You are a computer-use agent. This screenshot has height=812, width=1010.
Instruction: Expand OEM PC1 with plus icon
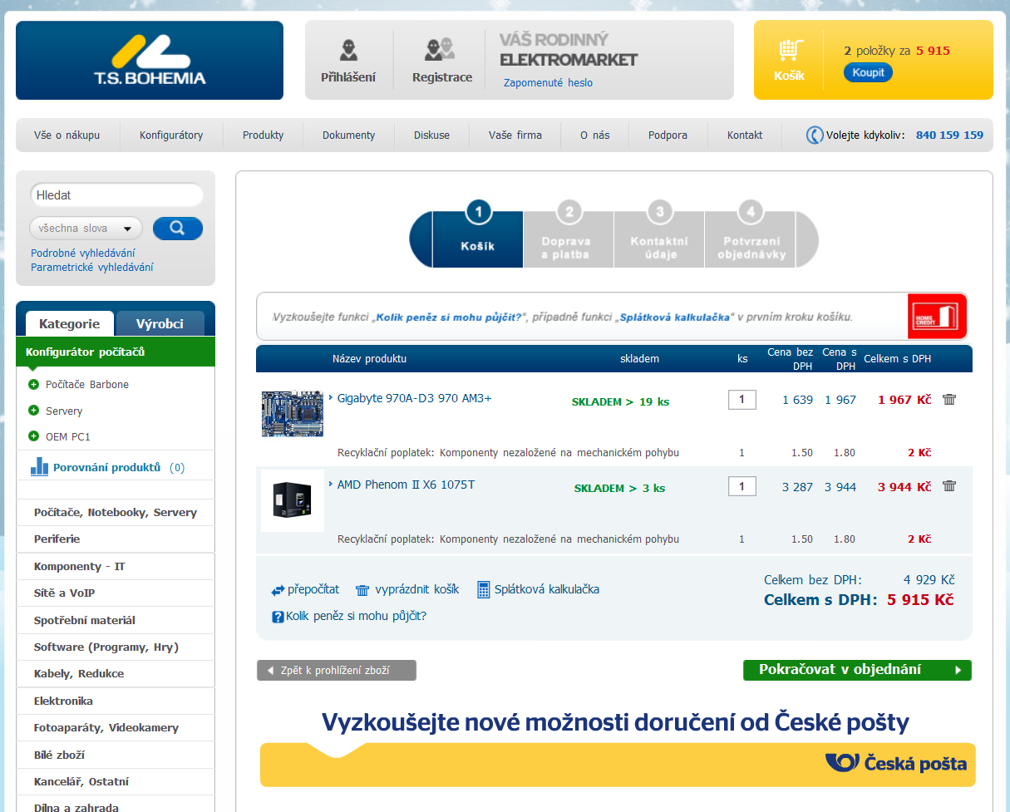(x=33, y=436)
